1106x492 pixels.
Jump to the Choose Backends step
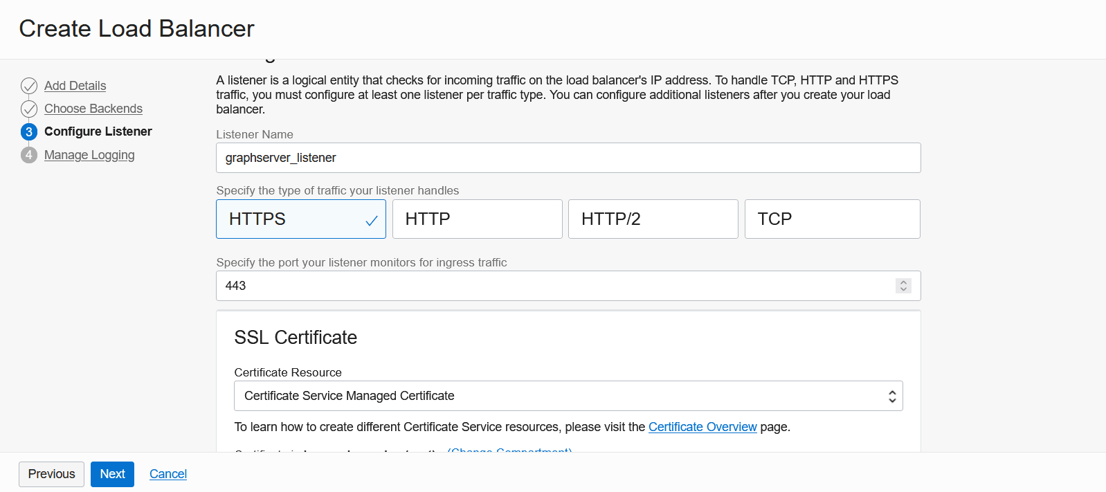[x=93, y=109]
